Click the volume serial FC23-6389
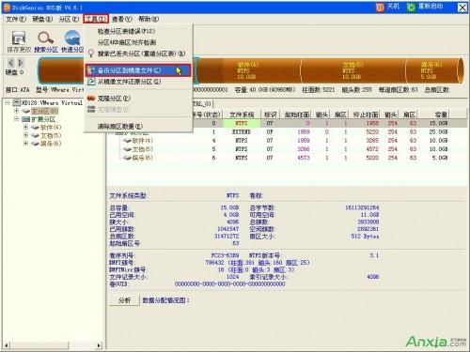Image resolution: width=470 pixels, height=352 pixels. tap(225, 255)
